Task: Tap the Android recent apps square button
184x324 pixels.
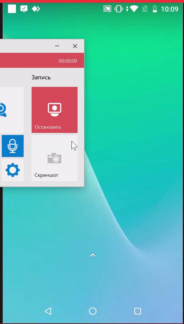Action: (x=138, y=311)
